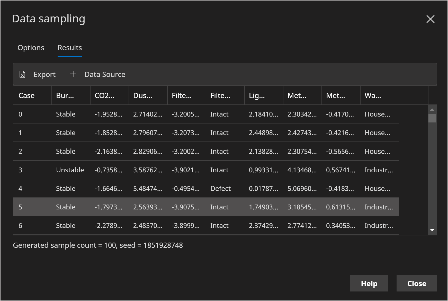448x301 pixels.
Task: Click the vertical scrollbar thumb
Action: tap(433, 118)
